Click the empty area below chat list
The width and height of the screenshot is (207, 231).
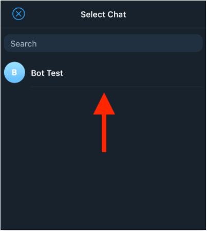pos(103,189)
